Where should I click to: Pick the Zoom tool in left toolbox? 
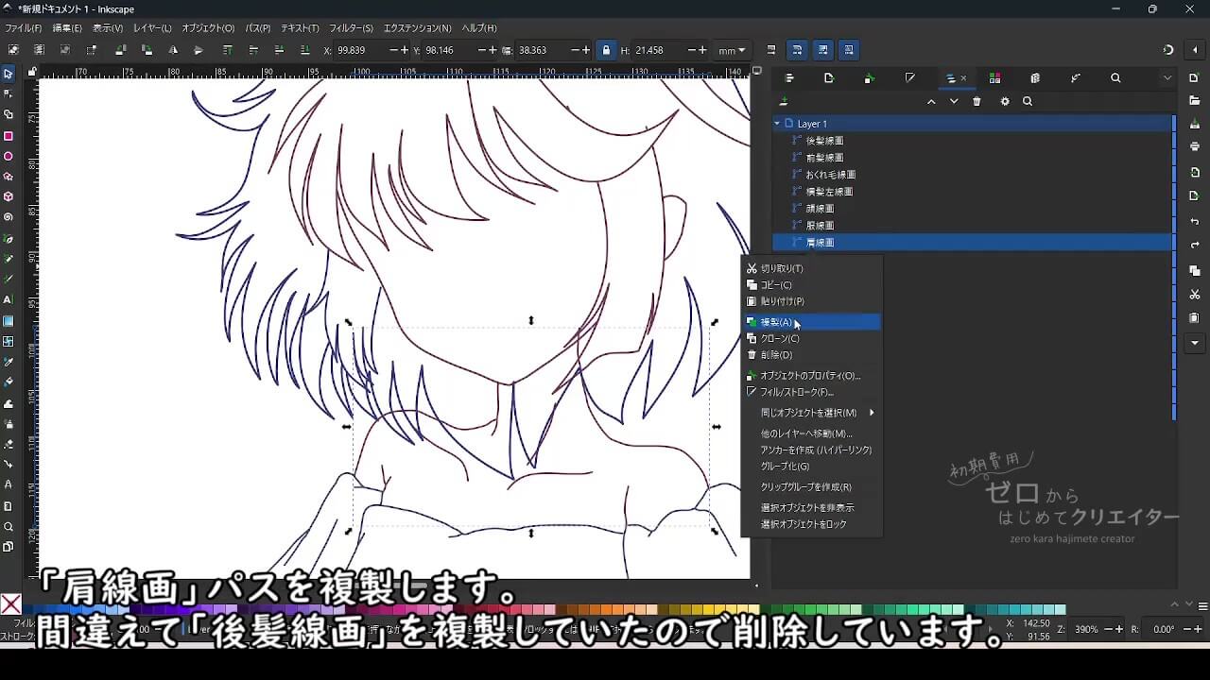[x=9, y=527]
